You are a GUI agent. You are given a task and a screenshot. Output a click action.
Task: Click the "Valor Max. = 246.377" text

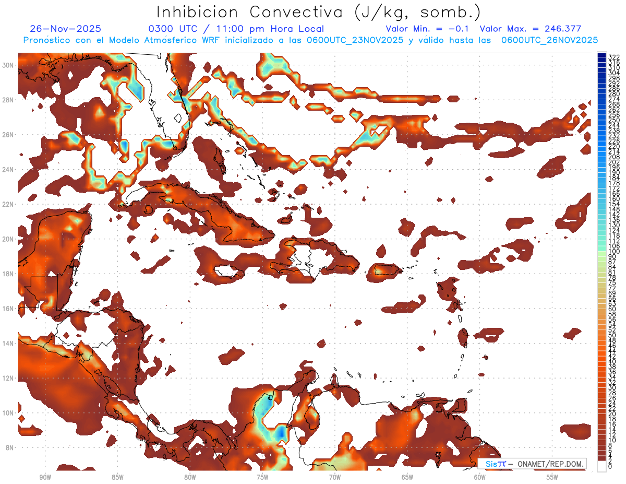click(531, 29)
